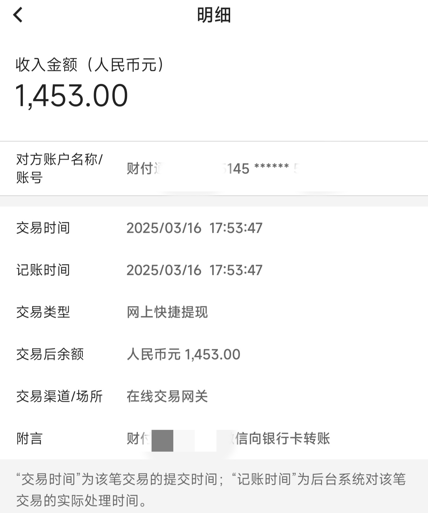Tap the gray redaction block in memo
The height and width of the screenshot is (513, 428).
point(162,440)
